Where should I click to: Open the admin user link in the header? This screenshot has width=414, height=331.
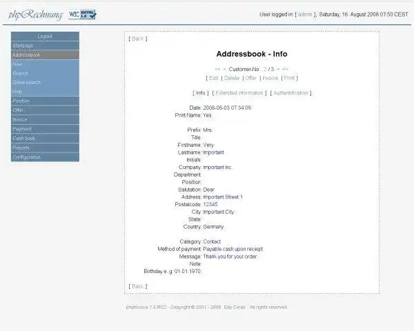click(x=305, y=14)
